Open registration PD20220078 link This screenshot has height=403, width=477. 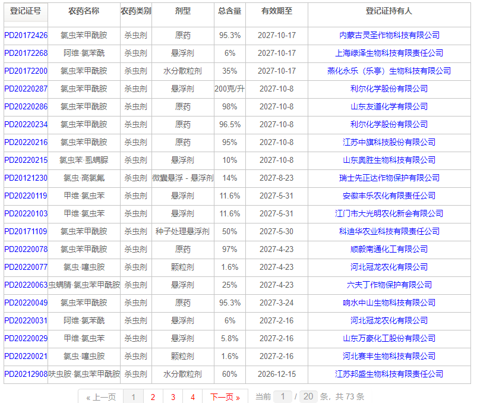coord(26,249)
